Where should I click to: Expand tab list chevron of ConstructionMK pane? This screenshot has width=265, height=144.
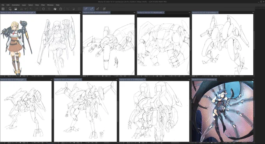coord(134,12)
